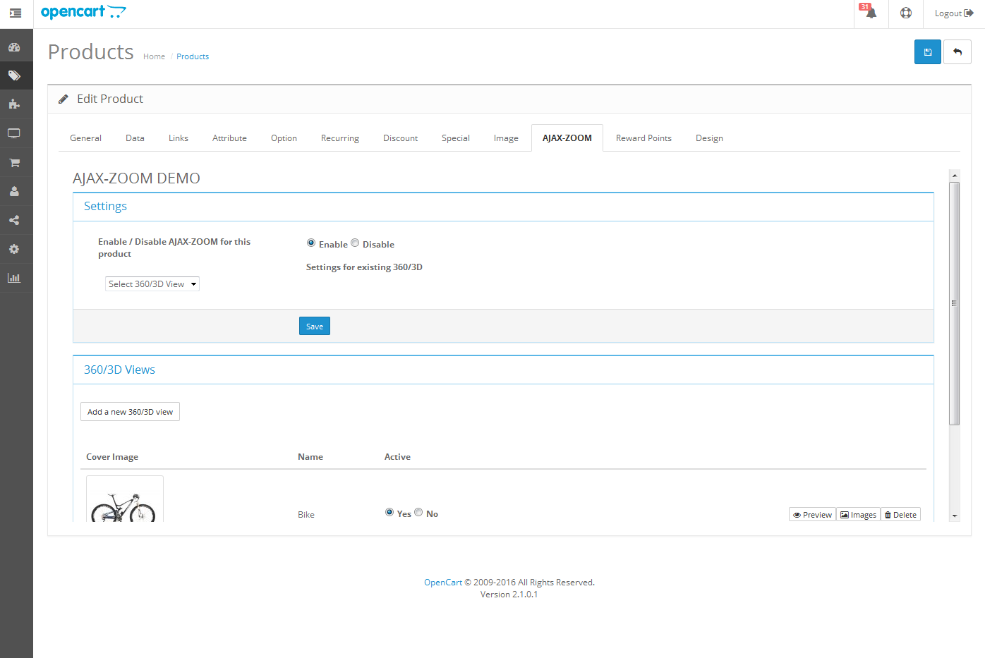985x658 pixels.
Task: Click the Bike cover image thumbnail
Action: [x=125, y=499]
